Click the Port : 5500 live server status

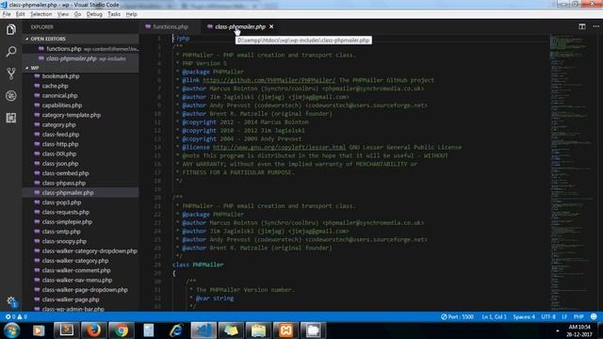[457, 316]
